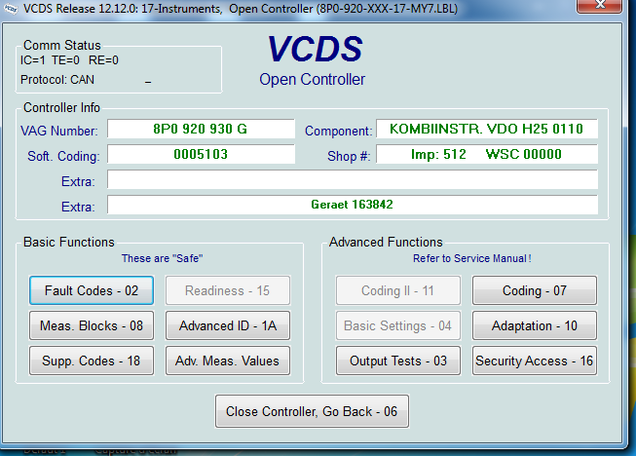The image size is (636, 456).
Task: Click the 'Protocol: CAN' text
Action: click(x=57, y=80)
